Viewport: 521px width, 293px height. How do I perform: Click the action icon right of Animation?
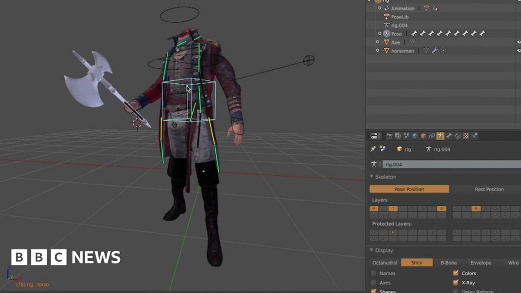coord(426,8)
